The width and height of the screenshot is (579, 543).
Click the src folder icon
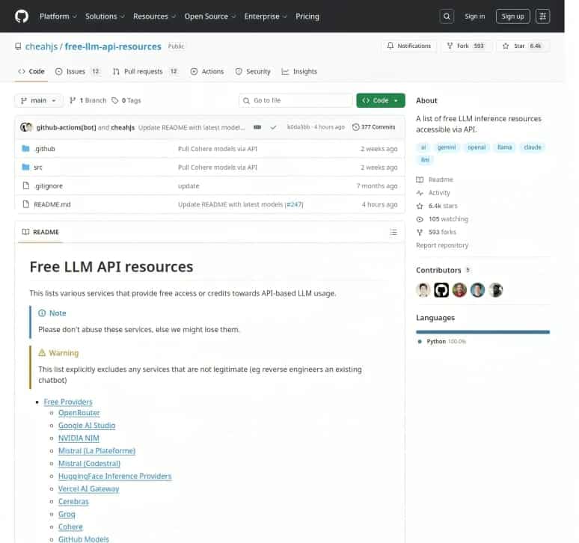[25, 168]
